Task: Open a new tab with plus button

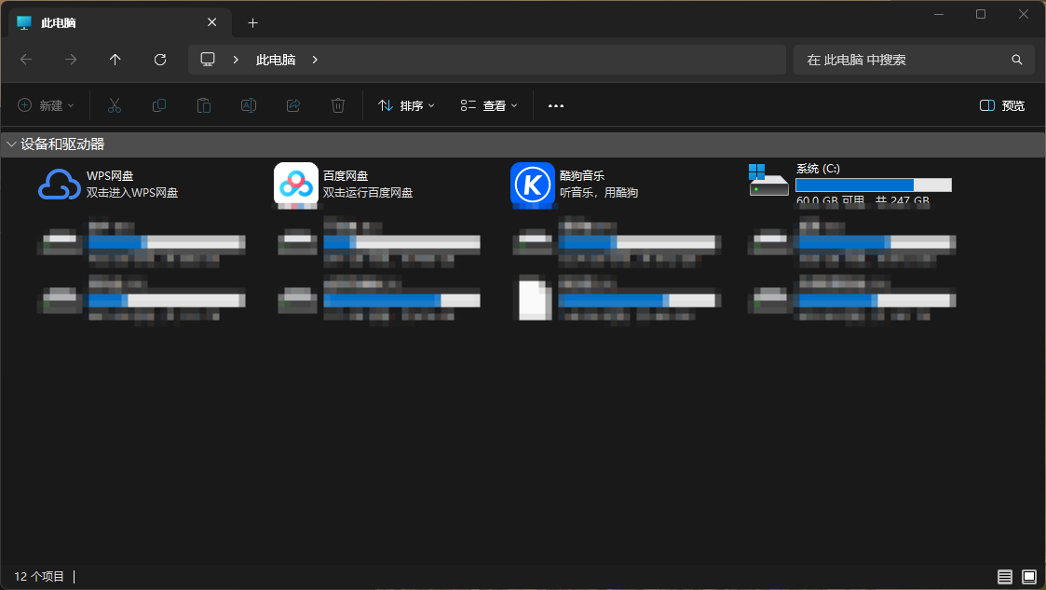Action: (252, 22)
